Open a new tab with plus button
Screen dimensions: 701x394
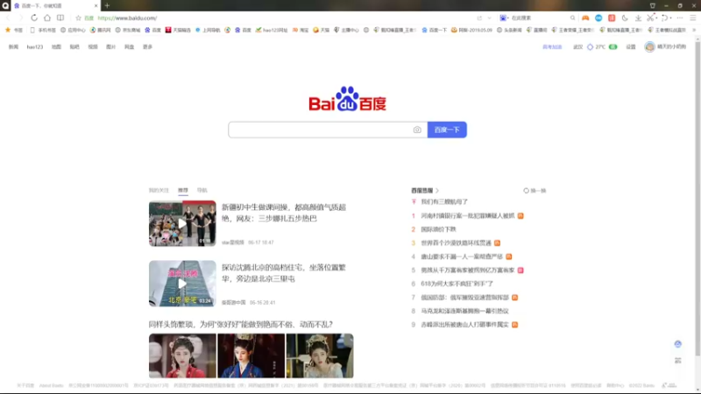coord(107,5)
